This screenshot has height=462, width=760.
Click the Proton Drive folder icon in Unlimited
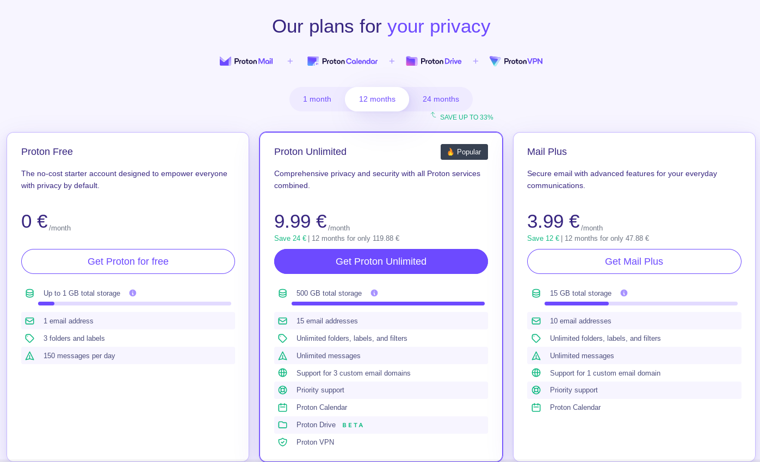pos(282,425)
